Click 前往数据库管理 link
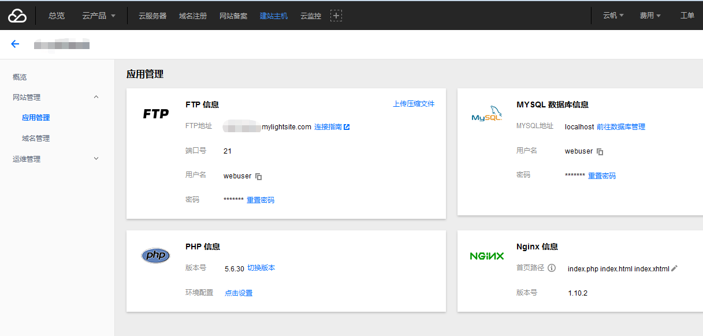 621,127
